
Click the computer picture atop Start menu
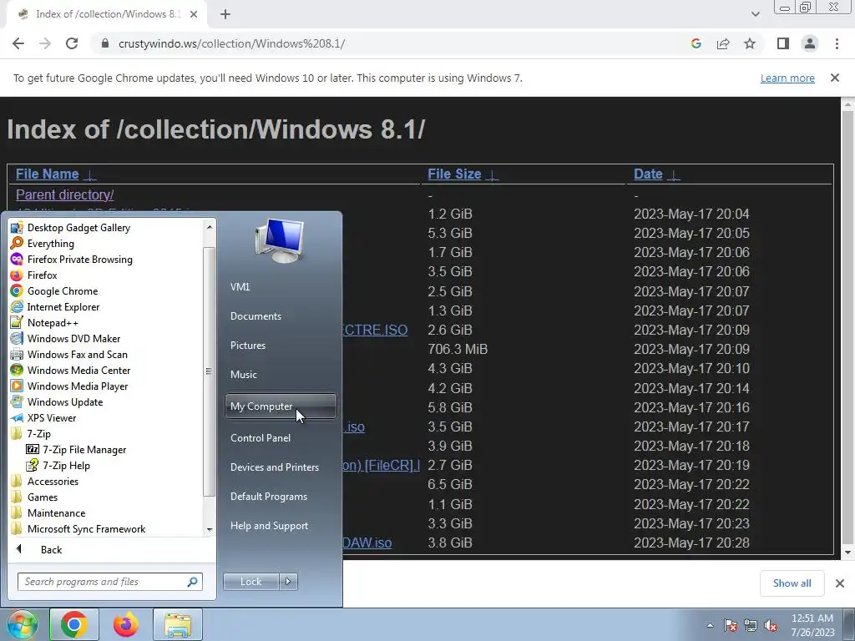(280, 240)
